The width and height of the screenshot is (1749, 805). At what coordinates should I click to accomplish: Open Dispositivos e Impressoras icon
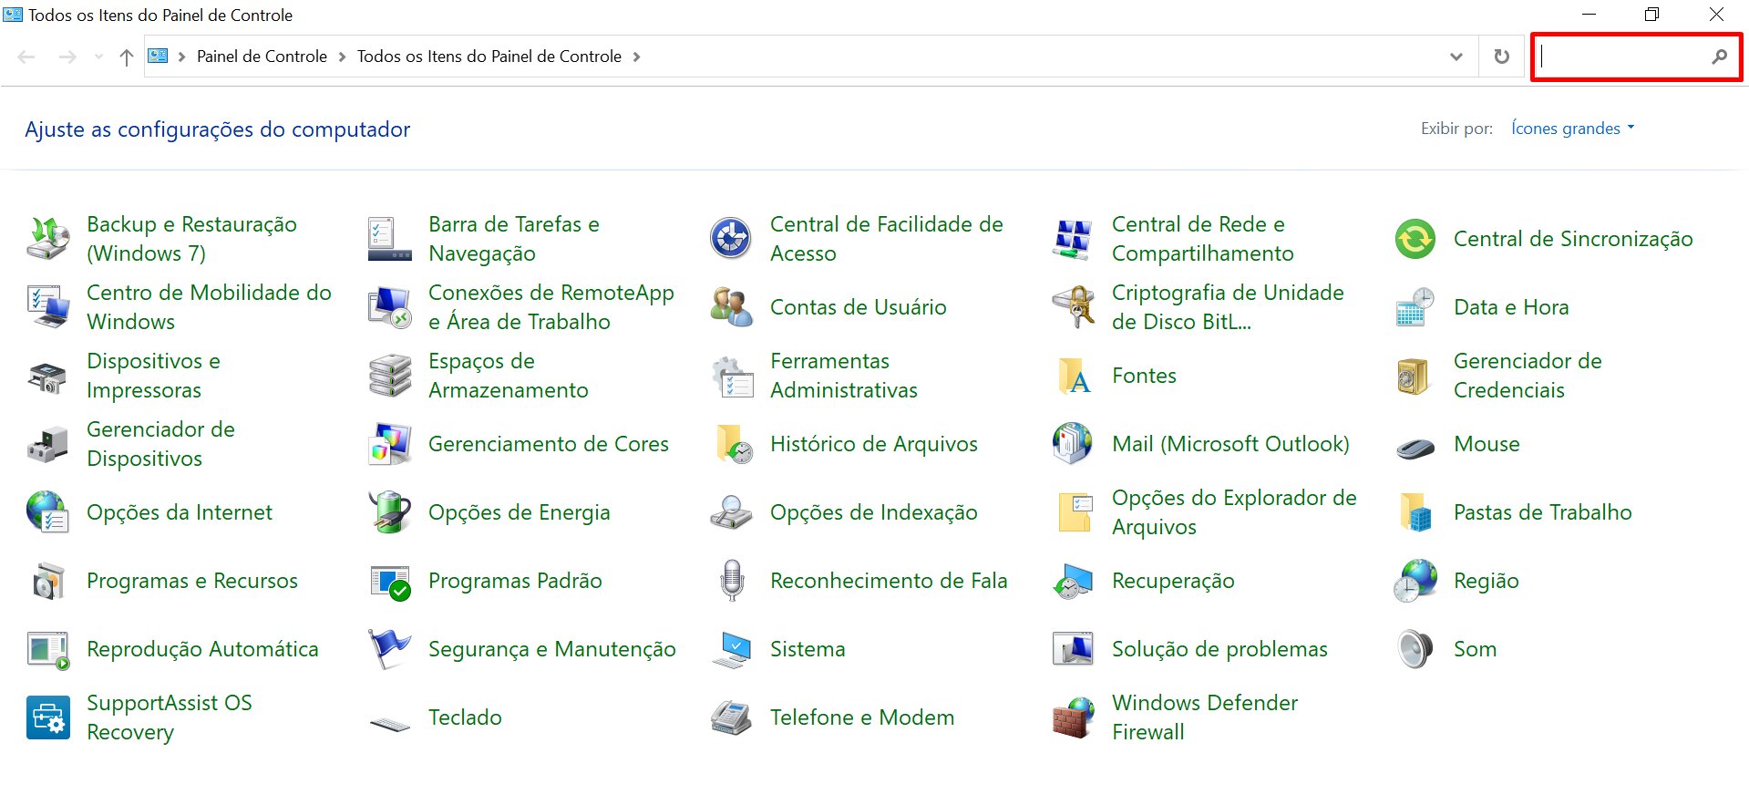pos(48,376)
